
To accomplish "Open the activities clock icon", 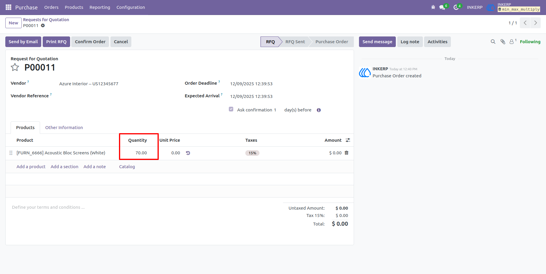I will click(456, 7).
